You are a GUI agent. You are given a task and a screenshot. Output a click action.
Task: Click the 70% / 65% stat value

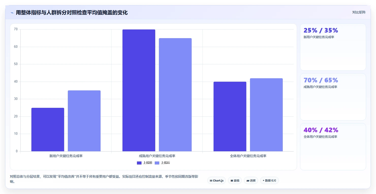point(321,80)
